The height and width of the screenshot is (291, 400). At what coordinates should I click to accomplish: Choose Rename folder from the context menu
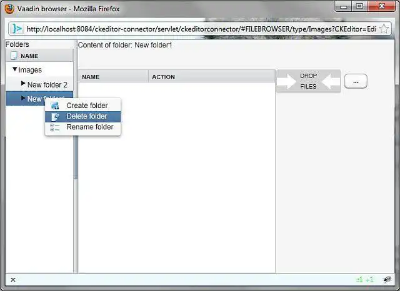[83, 127]
